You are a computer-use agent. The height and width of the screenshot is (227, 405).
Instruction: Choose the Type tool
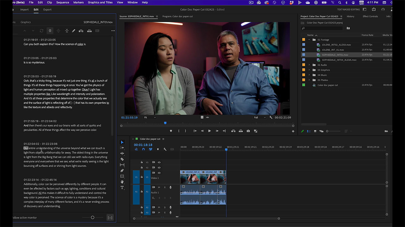click(x=122, y=188)
